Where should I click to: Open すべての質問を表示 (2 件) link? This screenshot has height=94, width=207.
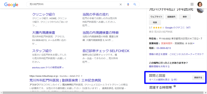coord(163,80)
